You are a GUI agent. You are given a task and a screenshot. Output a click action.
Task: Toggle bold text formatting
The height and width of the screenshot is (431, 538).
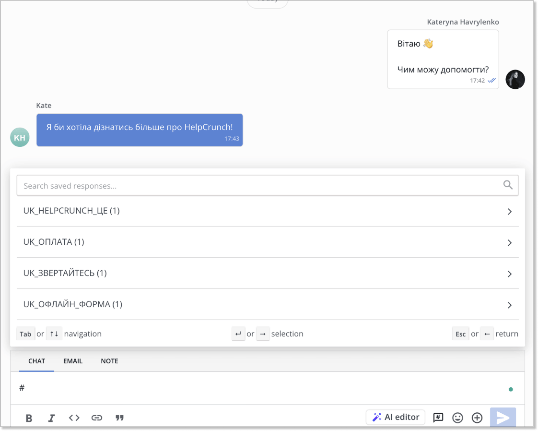(29, 418)
